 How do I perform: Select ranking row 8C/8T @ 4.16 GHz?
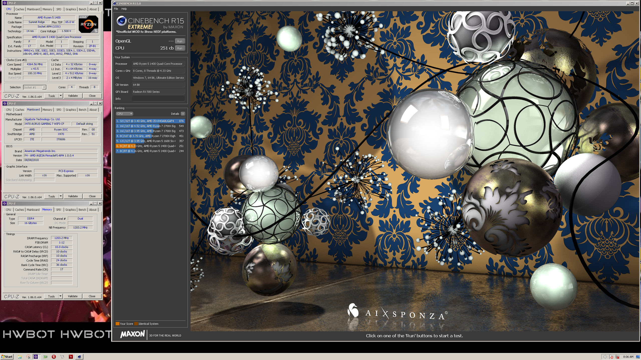(x=150, y=151)
